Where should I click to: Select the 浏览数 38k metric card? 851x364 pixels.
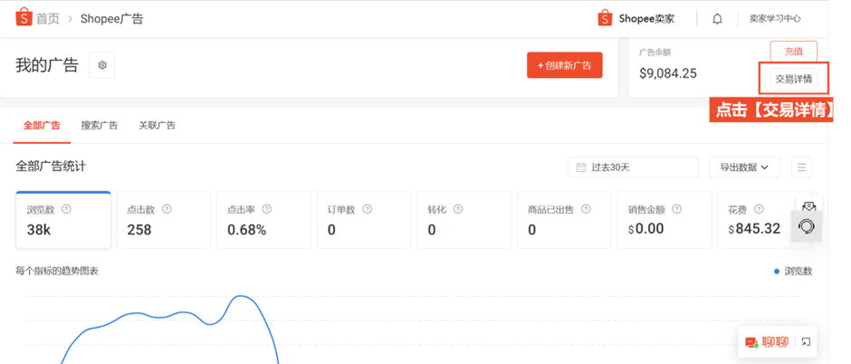point(63,220)
